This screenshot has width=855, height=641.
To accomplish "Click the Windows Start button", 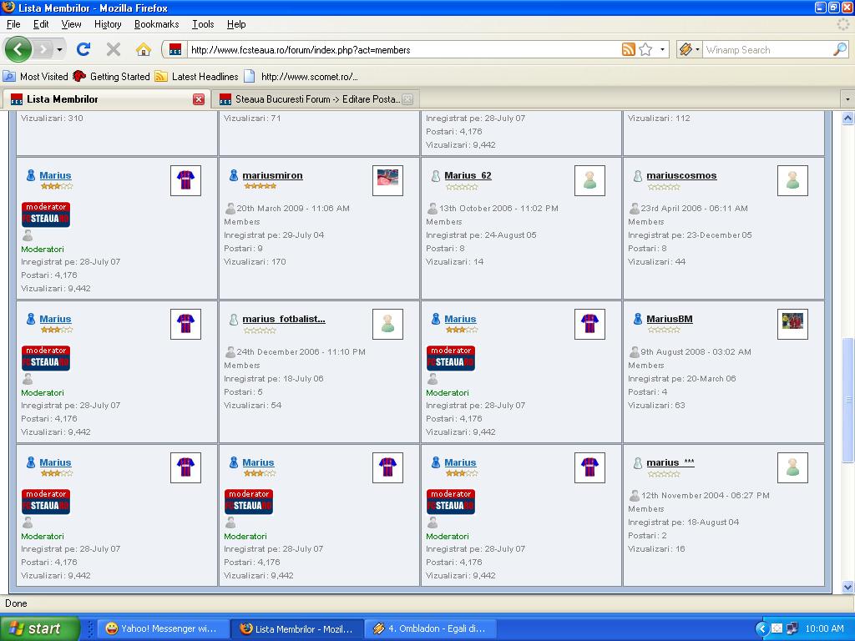I will [x=39, y=628].
